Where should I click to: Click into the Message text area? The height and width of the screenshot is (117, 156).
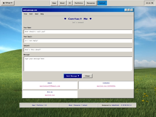point(78,64)
